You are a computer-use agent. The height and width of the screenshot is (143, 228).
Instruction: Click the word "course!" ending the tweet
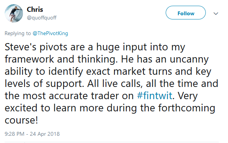click(x=21, y=120)
